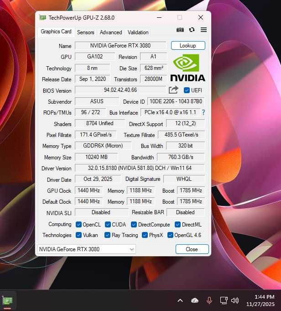Click the Die Size field 628 mm²
Screen dimensions: 281x311
tap(154, 68)
